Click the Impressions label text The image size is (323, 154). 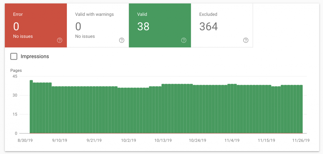35,56
